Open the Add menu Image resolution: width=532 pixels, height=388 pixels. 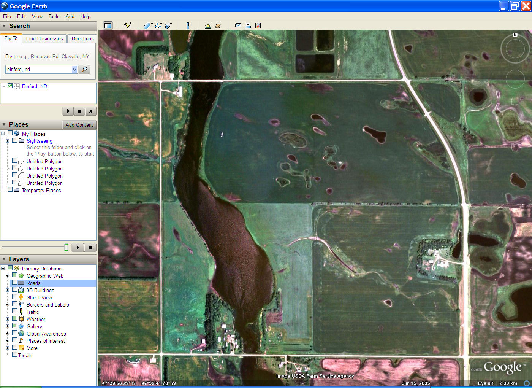pos(70,16)
